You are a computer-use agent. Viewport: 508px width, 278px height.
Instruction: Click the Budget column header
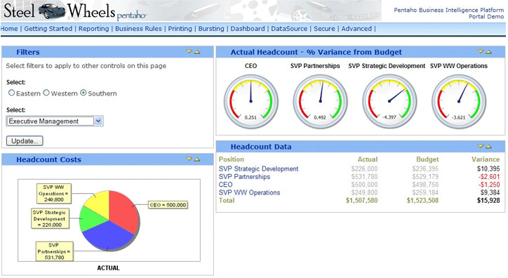pos(427,159)
